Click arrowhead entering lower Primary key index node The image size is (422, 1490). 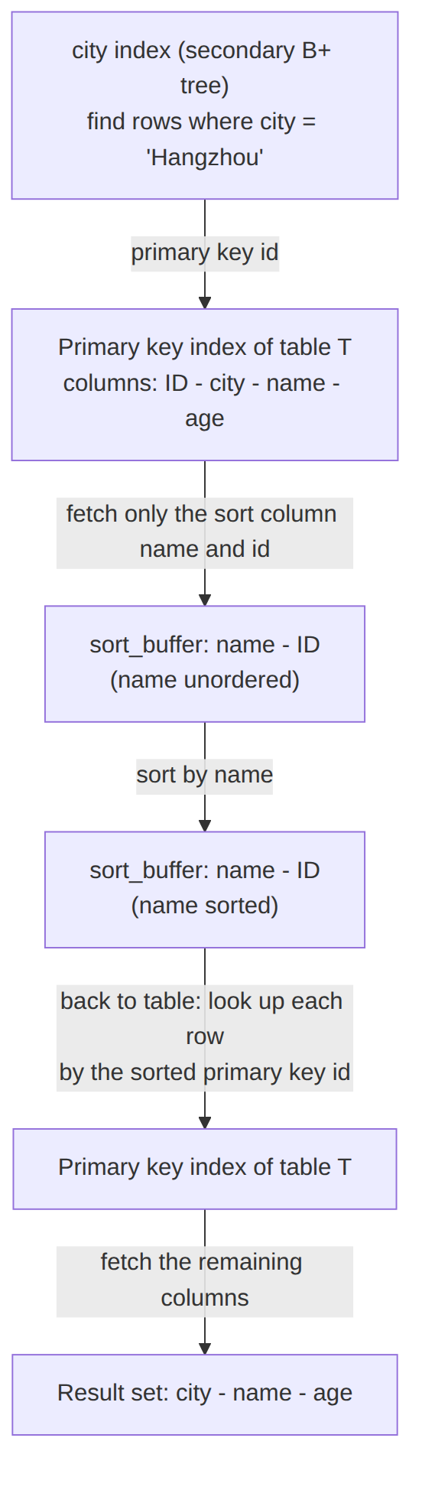205,1122
